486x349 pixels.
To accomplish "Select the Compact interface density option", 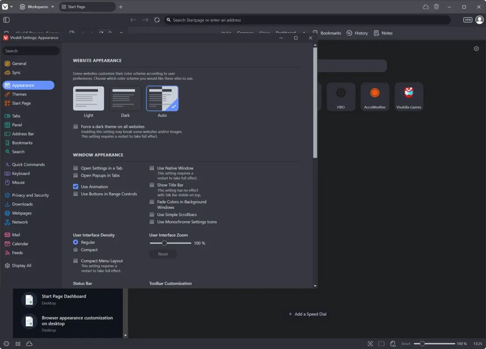I will (76, 250).
